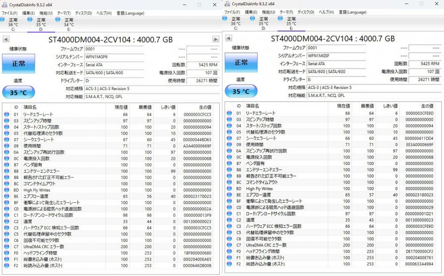Image resolution: width=444 pixels, height=276 pixels.
Task: Click CrystalDiskInfo title bar icon in D: drive window
Action: click(4, 5)
